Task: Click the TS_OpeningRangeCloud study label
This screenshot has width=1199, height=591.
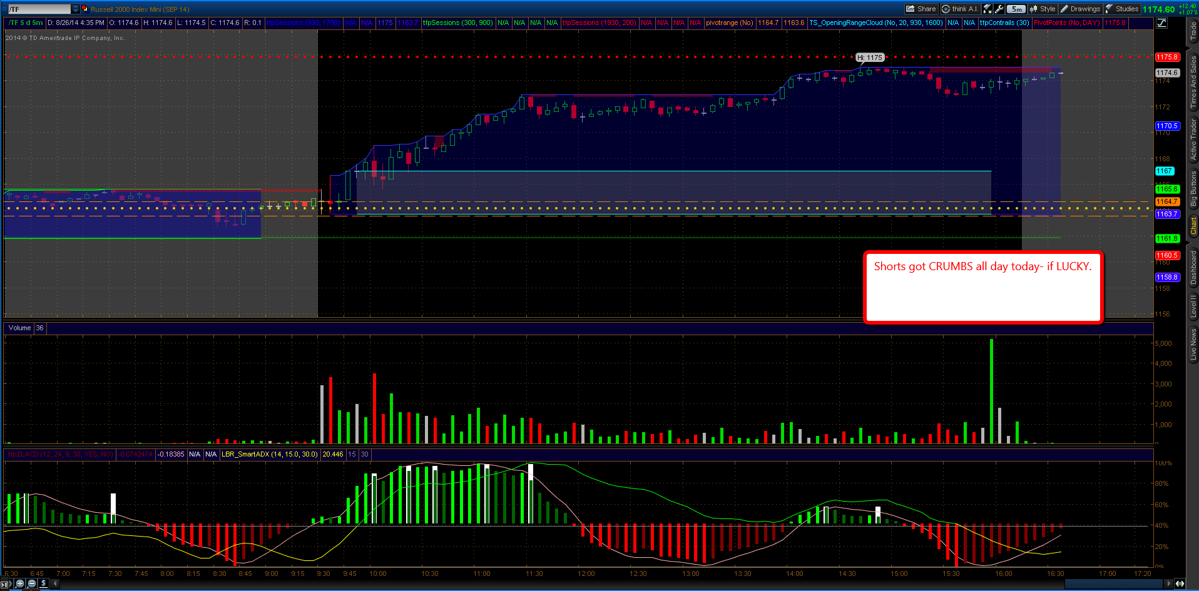Action: [x=875, y=23]
